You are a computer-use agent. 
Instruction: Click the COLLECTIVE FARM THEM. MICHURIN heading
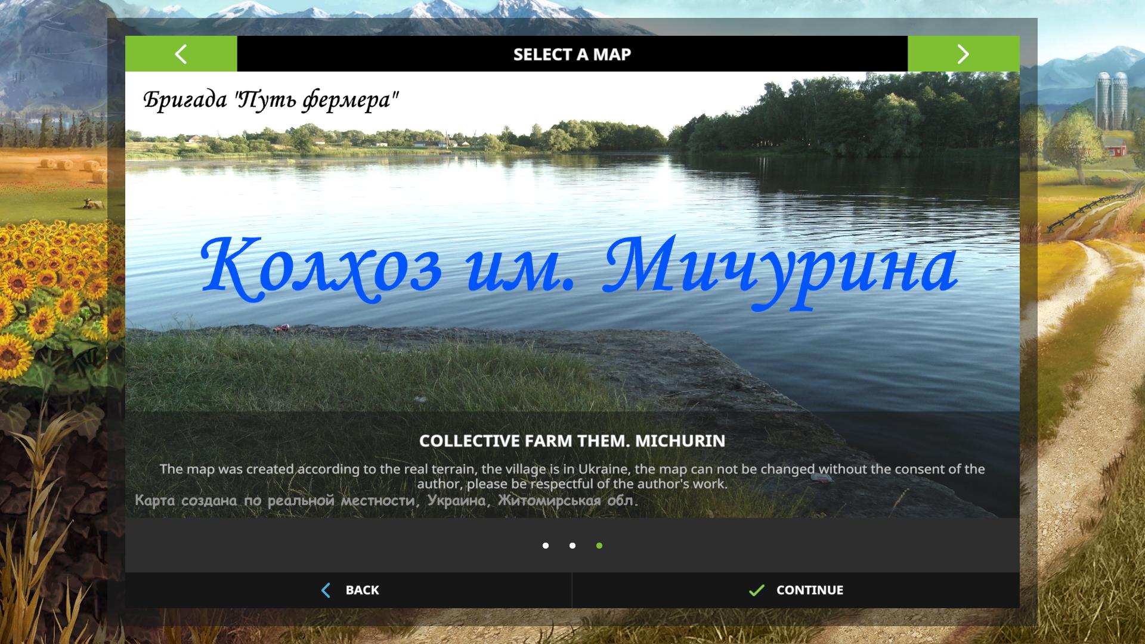click(572, 441)
